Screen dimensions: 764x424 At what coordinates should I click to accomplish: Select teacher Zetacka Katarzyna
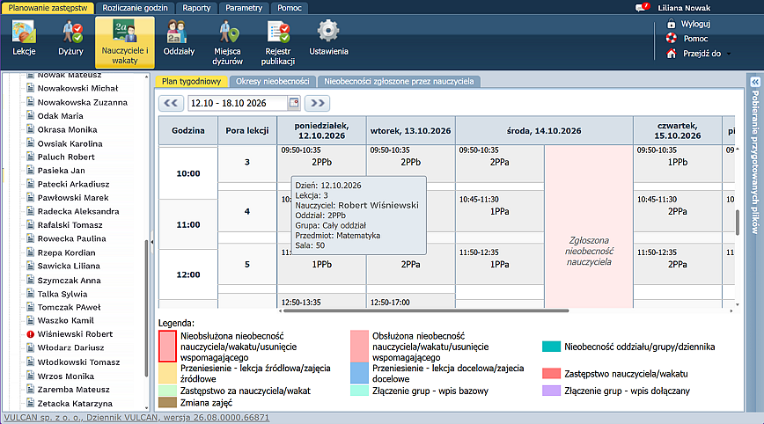75,403
